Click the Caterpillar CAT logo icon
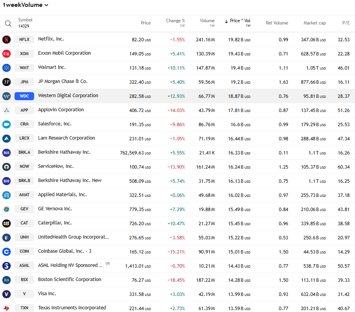This screenshot has height=312, width=355. pyautogui.click(x=7, y=223)
